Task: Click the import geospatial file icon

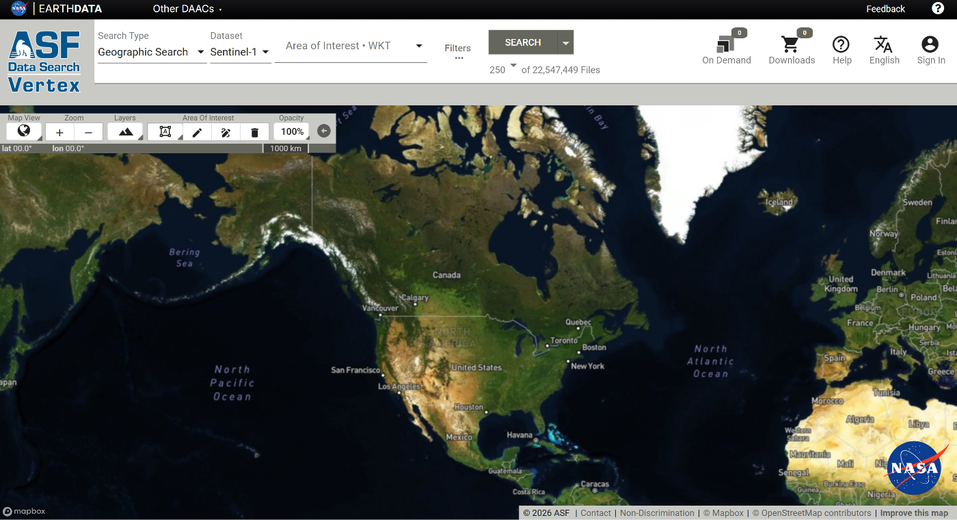Action: point(226,131)
